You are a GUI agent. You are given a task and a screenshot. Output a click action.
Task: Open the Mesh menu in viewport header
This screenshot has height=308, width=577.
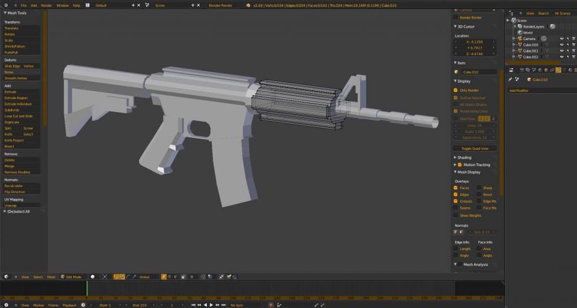pos(51,277)
